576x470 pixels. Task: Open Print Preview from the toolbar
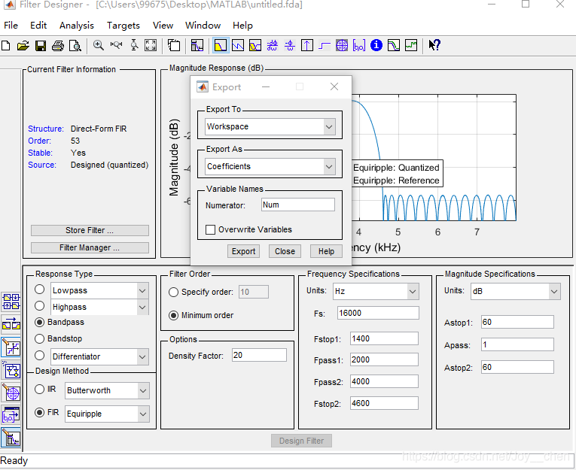coord(75,46)
